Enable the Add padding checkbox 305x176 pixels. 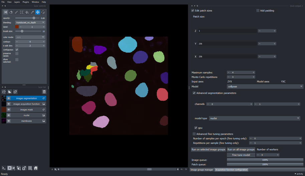(258, 10)
